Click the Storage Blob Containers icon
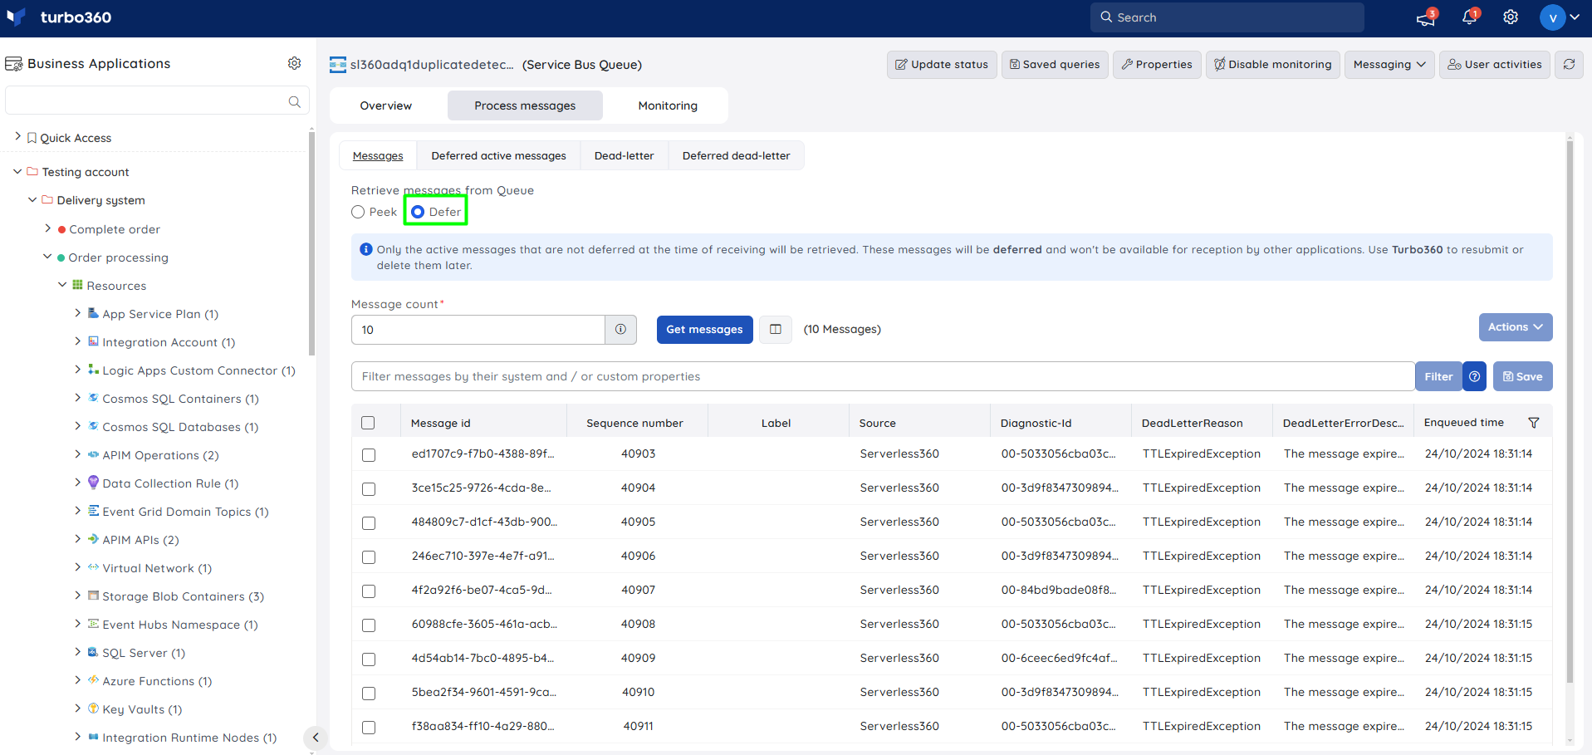Viewport: 1592px width, 755px height. coord(93,596)
